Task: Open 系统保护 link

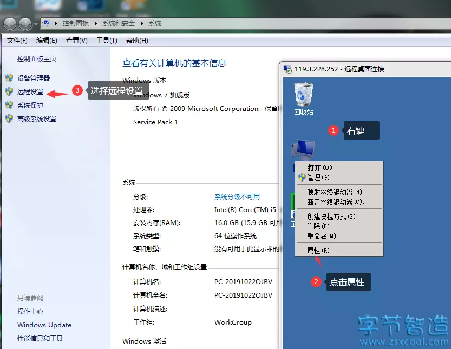Action: (30, 105)
